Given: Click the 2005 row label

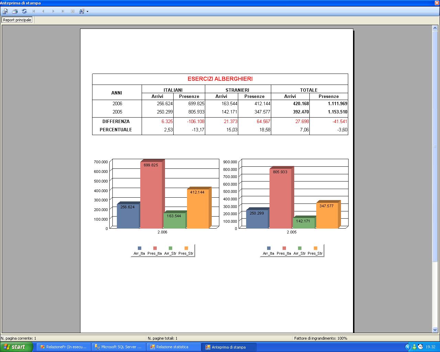Looking at the screenshot, I should click(117, 112).
